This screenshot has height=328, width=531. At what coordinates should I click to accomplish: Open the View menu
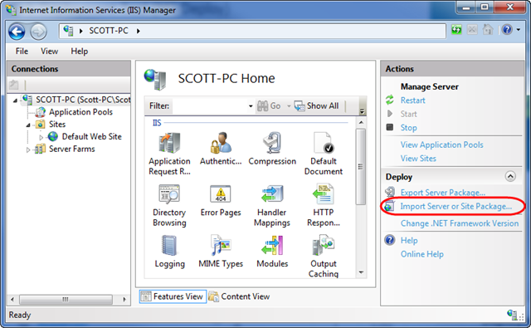point(49,51)
